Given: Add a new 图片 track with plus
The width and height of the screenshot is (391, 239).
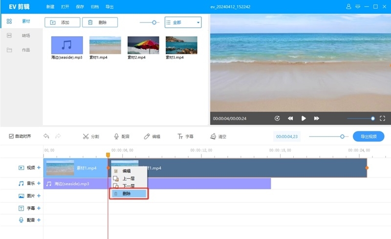Looking at the screenshot, I should pyautogui.click(x=39, y=196).
